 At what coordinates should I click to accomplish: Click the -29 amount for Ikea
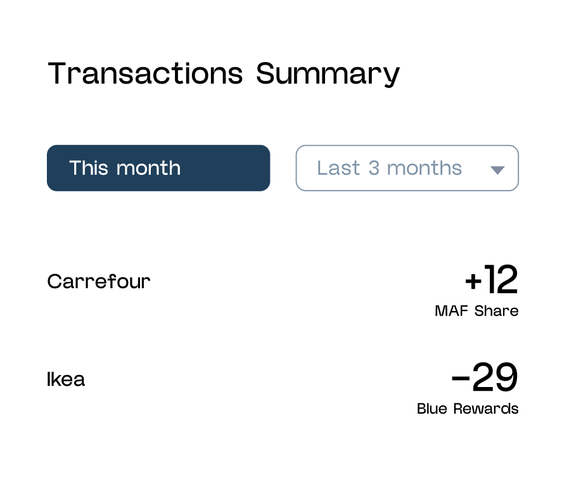[x=485, y=378]
